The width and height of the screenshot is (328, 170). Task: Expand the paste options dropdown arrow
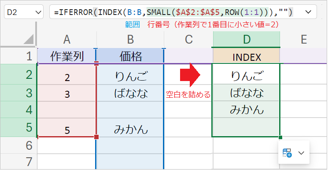tap(301, 153)
